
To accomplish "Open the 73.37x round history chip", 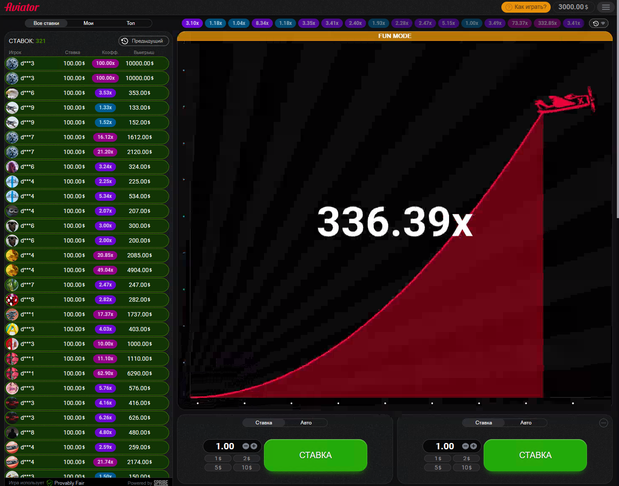I will pyautogui.click(x=519, y=23).
